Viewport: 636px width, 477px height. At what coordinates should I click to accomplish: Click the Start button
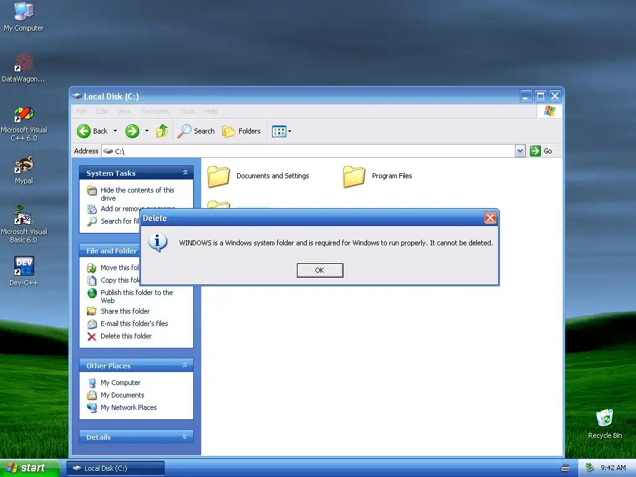(29, 468)
